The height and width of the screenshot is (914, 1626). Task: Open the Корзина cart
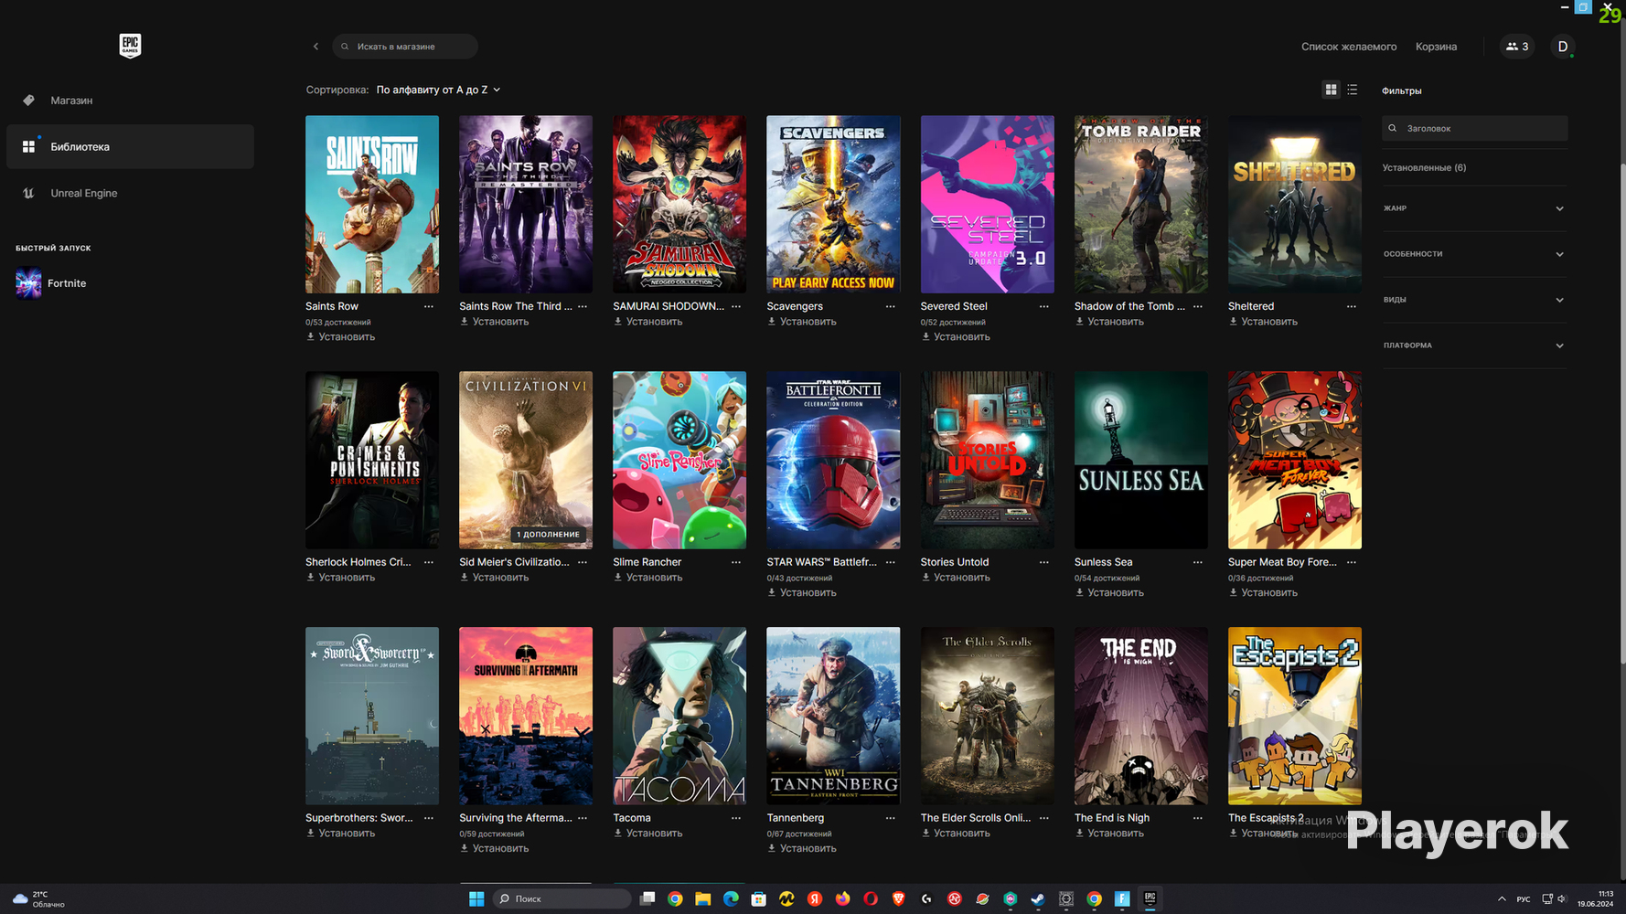(1436, 47)
